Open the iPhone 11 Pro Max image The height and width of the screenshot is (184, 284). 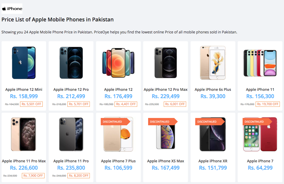24,134
